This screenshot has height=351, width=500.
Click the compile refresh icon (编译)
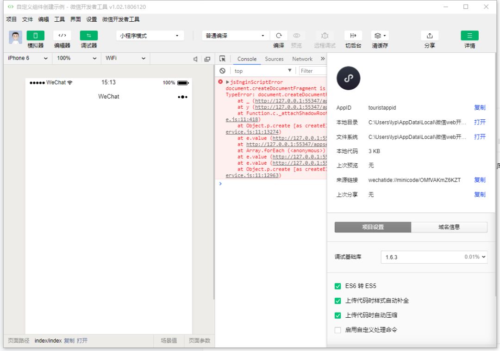click(279, 35)
